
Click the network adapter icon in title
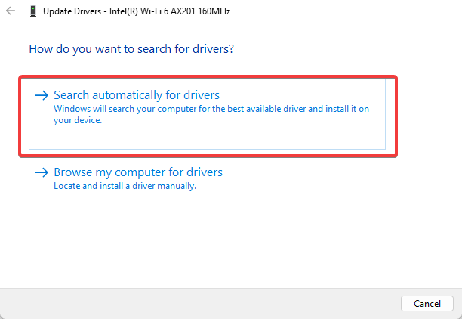[33, 11]
